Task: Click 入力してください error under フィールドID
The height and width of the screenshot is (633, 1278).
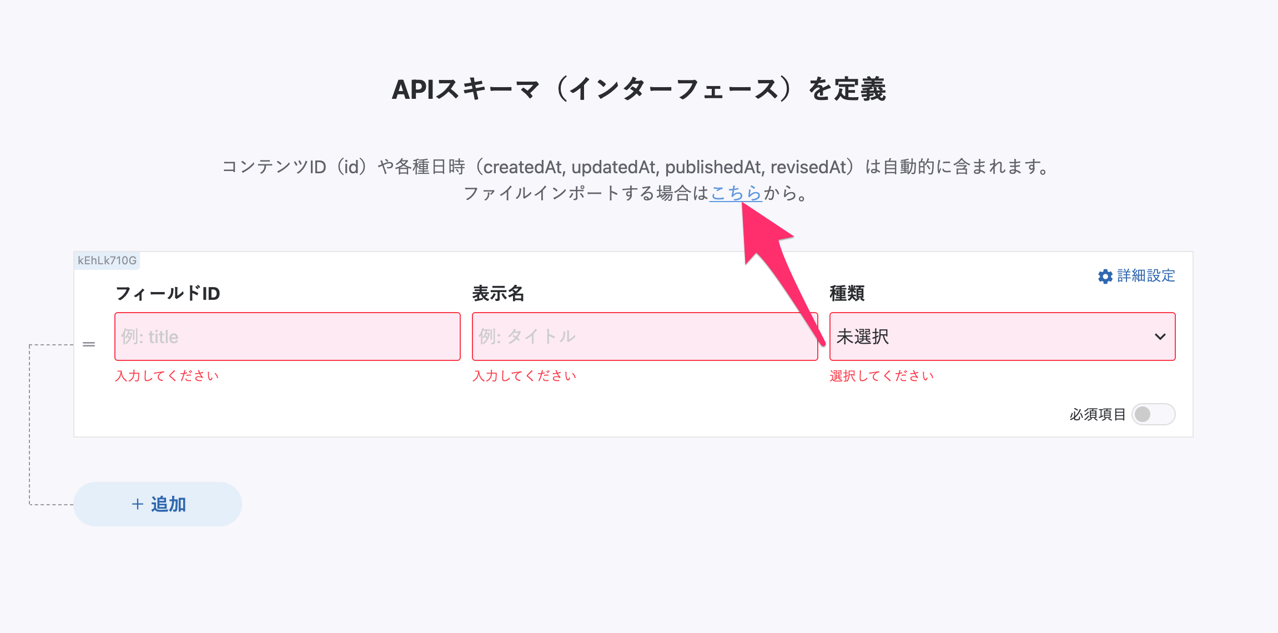Action: coord(167,376)
